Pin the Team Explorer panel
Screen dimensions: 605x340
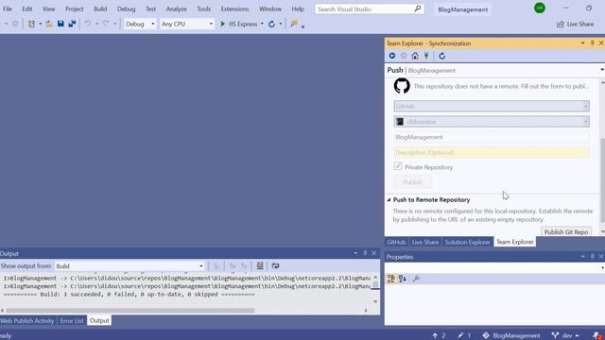[593, 43]
